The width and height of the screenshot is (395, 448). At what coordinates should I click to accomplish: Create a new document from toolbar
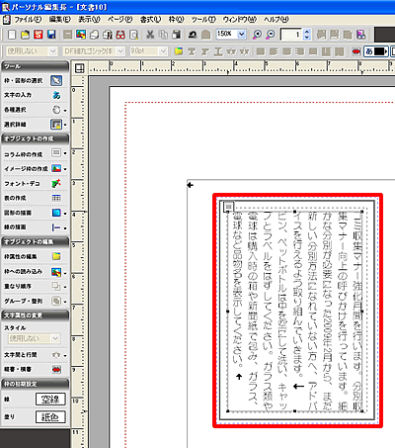12,35
